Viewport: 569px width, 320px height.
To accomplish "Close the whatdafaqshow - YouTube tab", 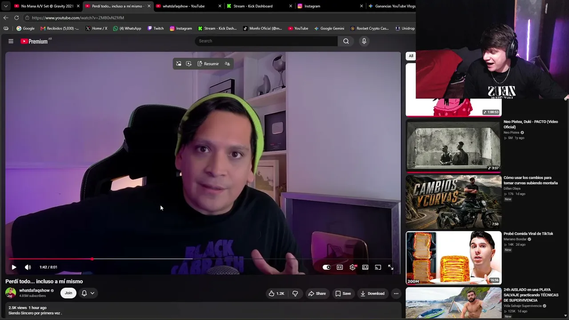I will click(x=220, y=6).
